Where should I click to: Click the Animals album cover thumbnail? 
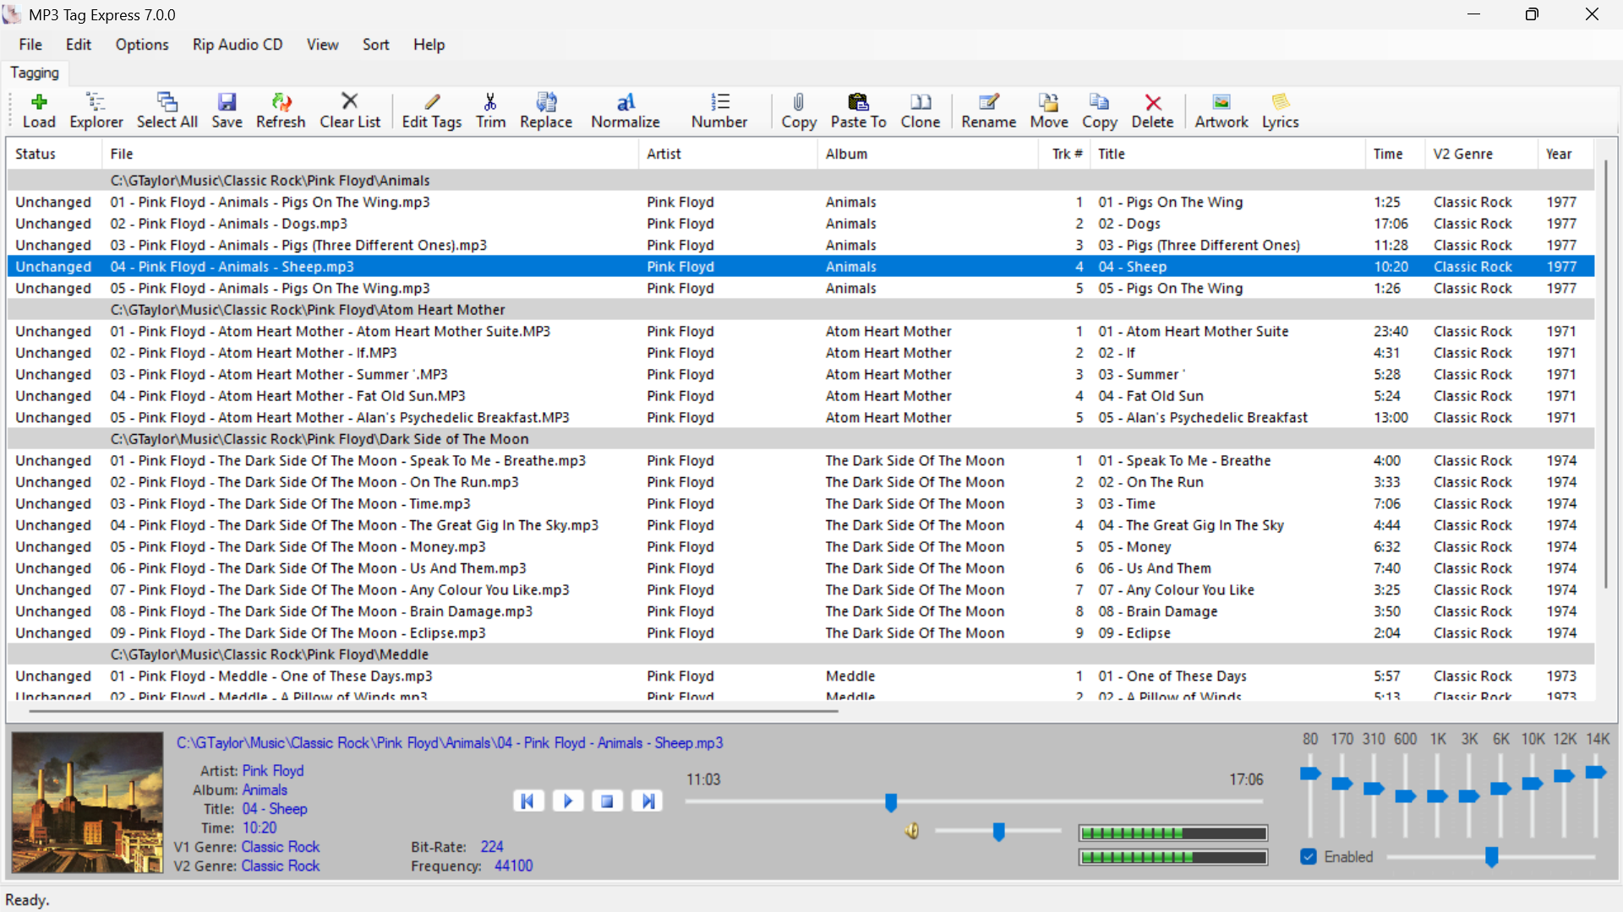pos(87,802)
